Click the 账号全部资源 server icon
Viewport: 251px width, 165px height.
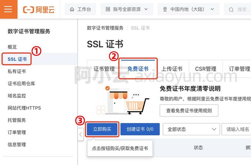tap(108, 9)
